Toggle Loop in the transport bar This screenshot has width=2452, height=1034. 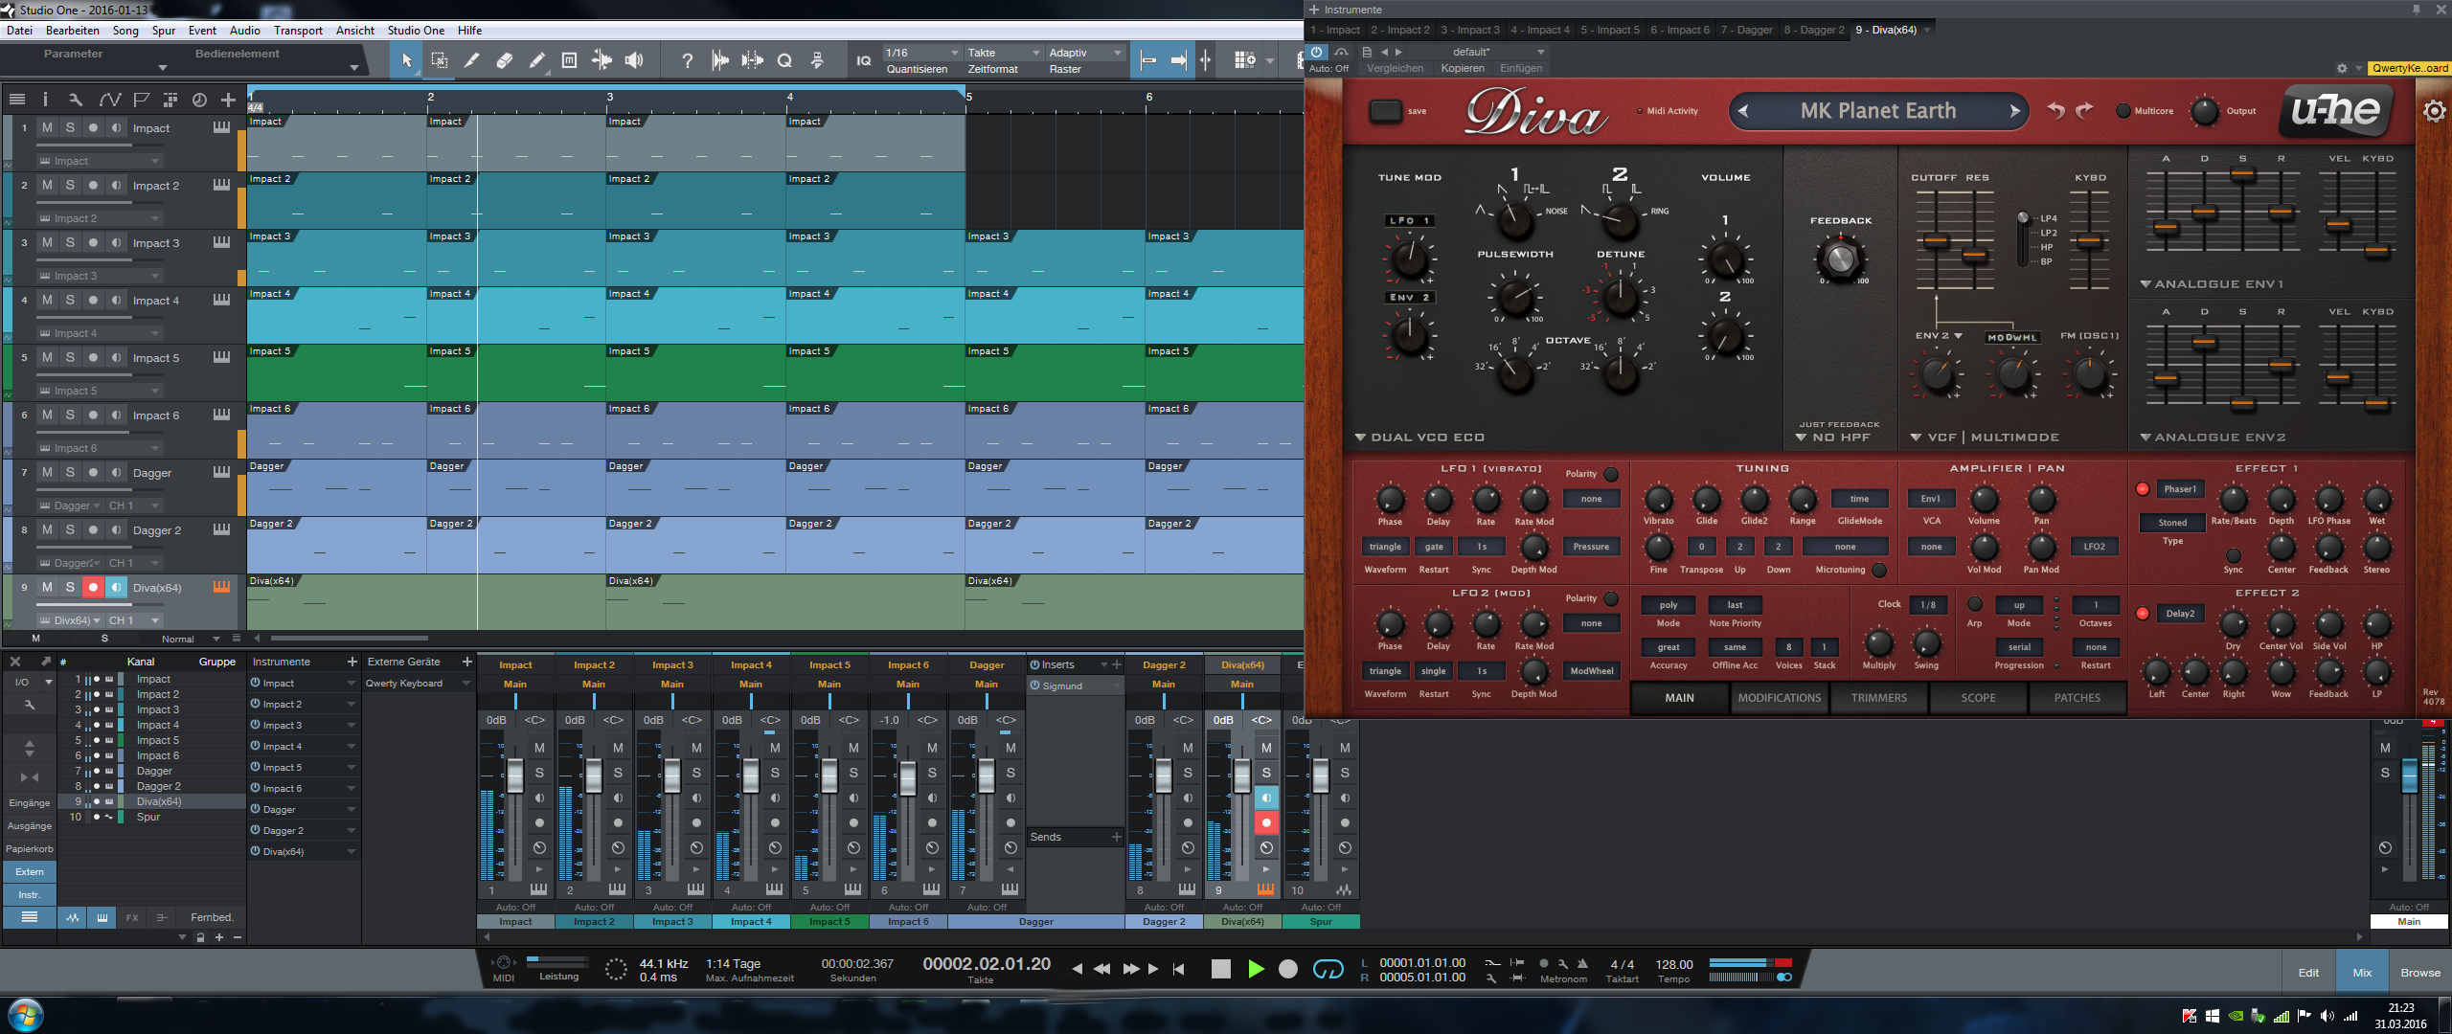click(1328, 969)
